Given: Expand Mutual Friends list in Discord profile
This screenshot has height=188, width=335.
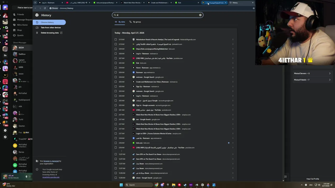Looking at the screenshot, I should tap(312, 80).
